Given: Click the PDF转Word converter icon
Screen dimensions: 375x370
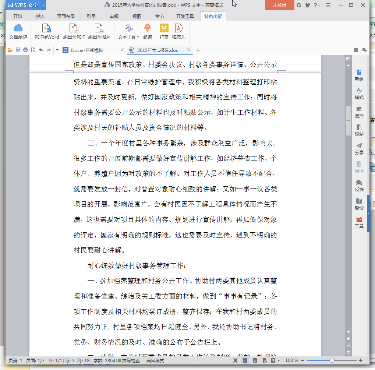Looking at the screenshot, I should point(47,32).
